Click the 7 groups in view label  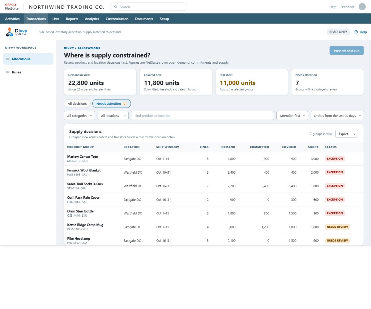321,134
